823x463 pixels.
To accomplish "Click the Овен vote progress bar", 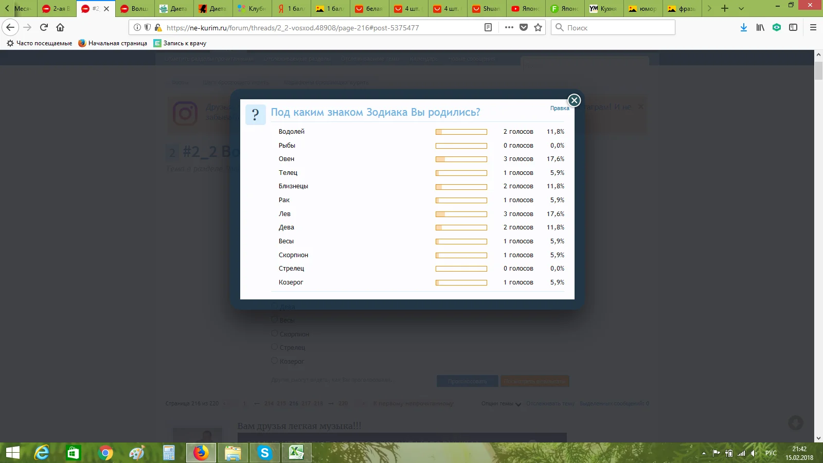I will [461, 159].
